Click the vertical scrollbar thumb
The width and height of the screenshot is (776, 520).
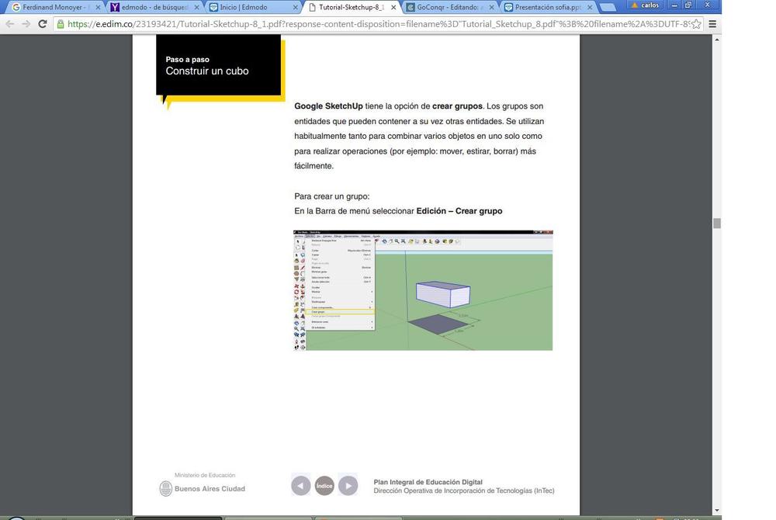tap(716, 224)
